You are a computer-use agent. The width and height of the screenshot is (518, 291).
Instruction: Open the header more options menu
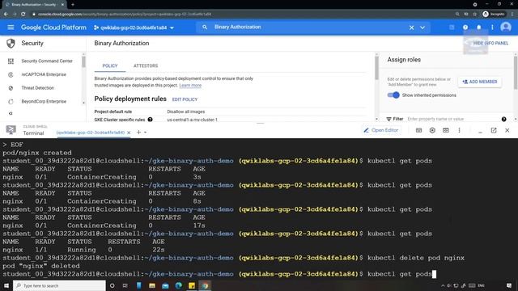tap(492, 27)
